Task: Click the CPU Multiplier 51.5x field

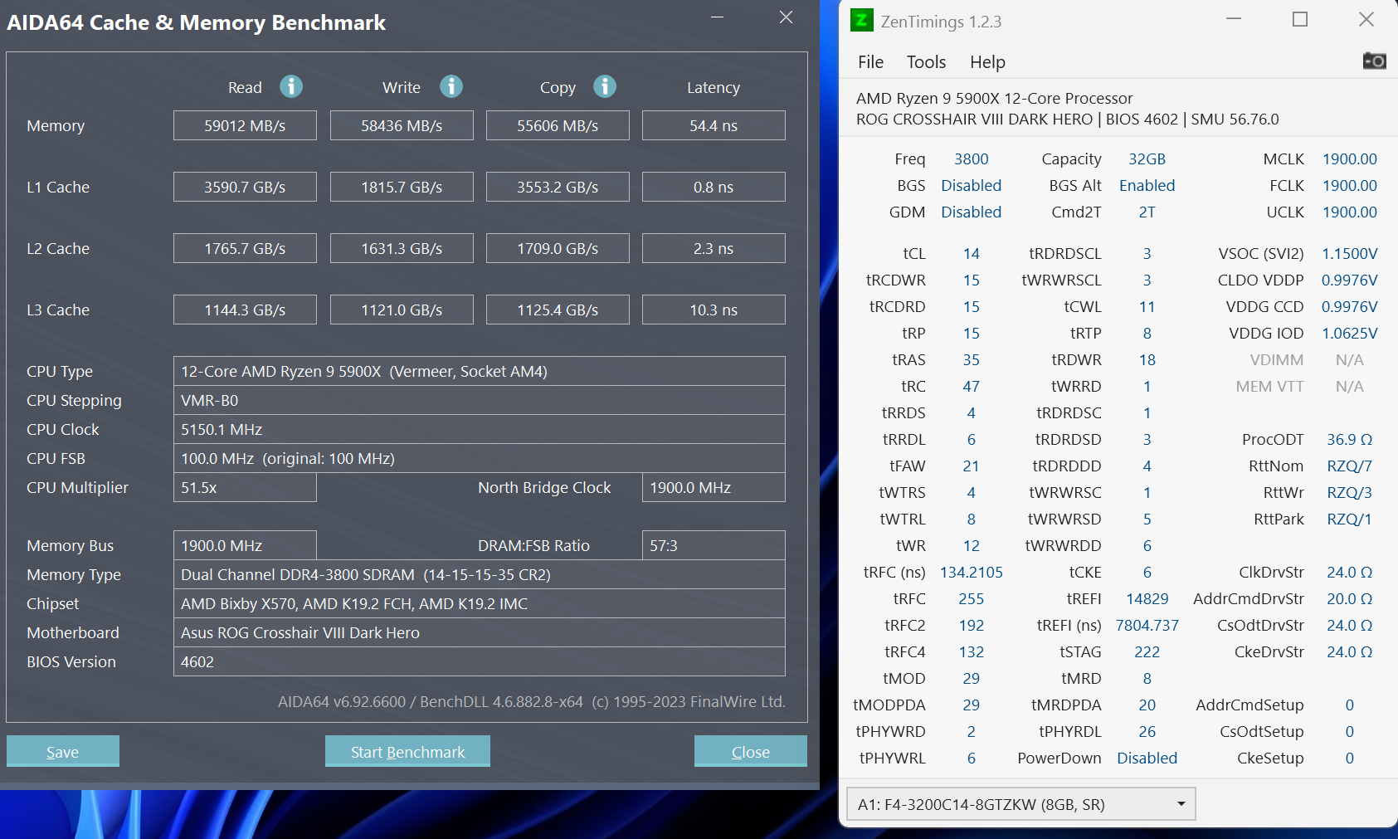Action: coord(245,487)
